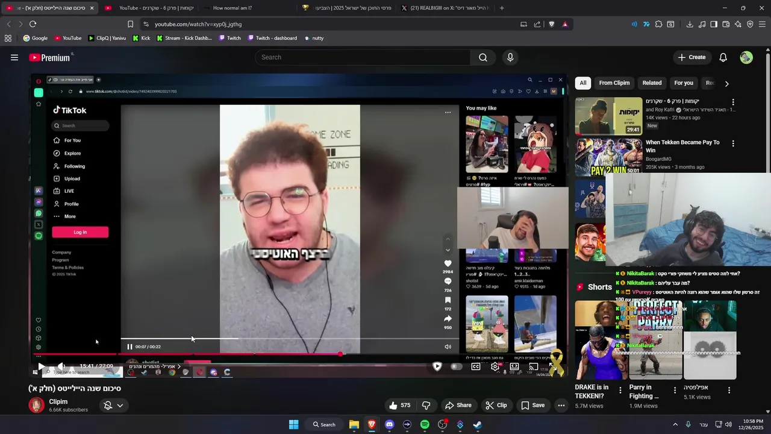Viewport: 771px width, 434px height.
Task: Seek using the red video progress bar
Action: pos(301,354)
